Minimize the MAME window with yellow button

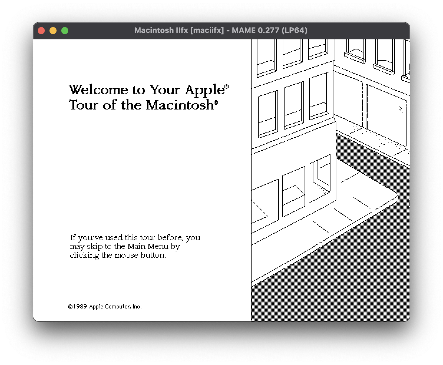click(x=53, y=31)
